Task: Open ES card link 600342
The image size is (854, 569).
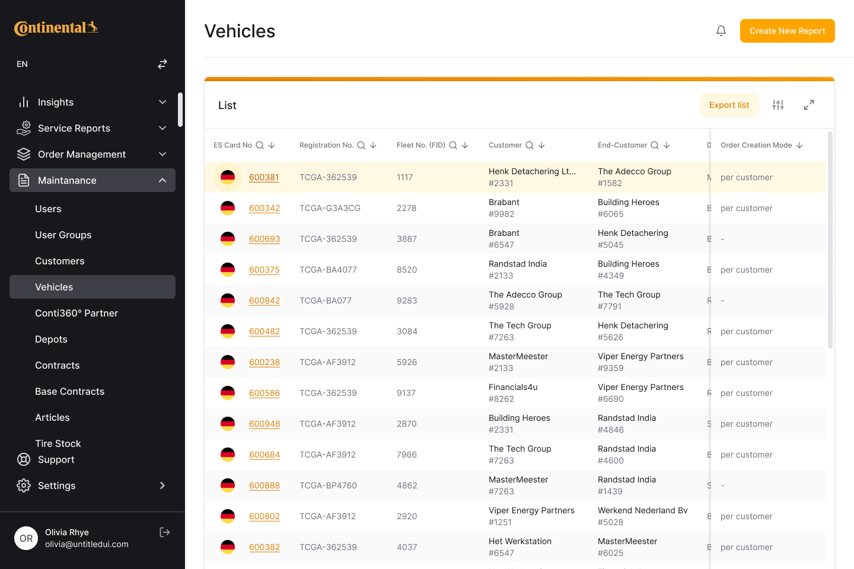Action: [265, 208]
